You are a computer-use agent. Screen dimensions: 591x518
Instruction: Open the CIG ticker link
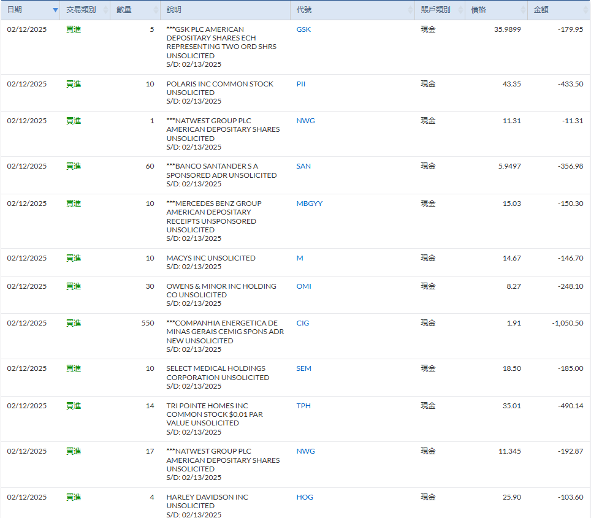pos(303,323)
